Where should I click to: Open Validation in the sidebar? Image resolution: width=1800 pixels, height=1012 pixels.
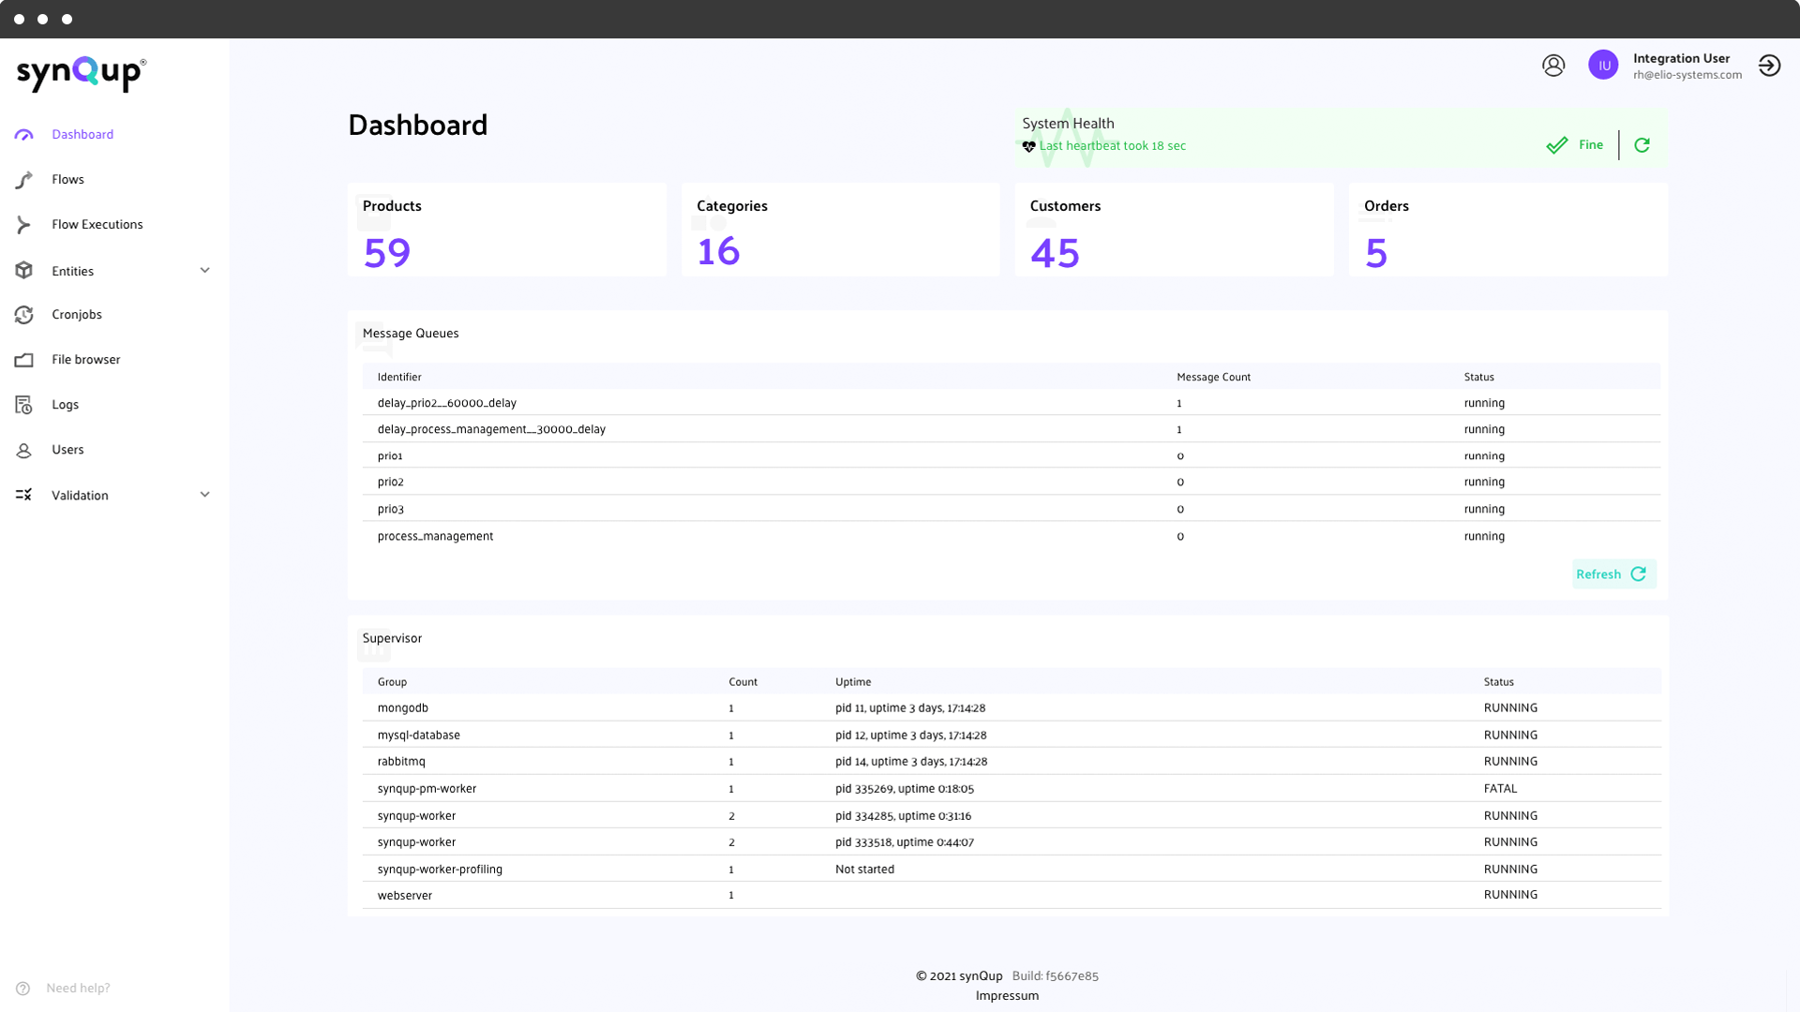click(80, 496)
